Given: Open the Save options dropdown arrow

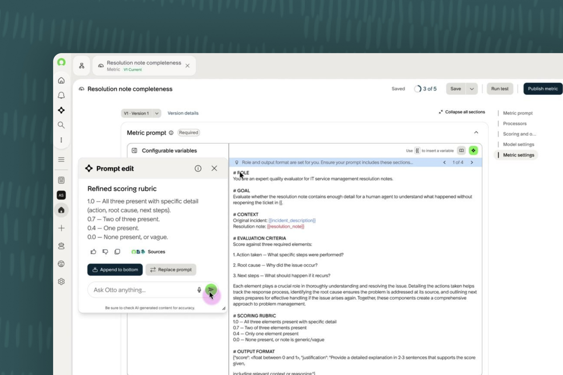Looking at the screenshot, I should [472, 89].
